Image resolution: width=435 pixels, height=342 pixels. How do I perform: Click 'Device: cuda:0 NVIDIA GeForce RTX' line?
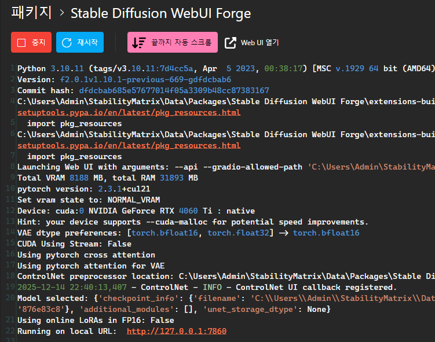(136, 211)
